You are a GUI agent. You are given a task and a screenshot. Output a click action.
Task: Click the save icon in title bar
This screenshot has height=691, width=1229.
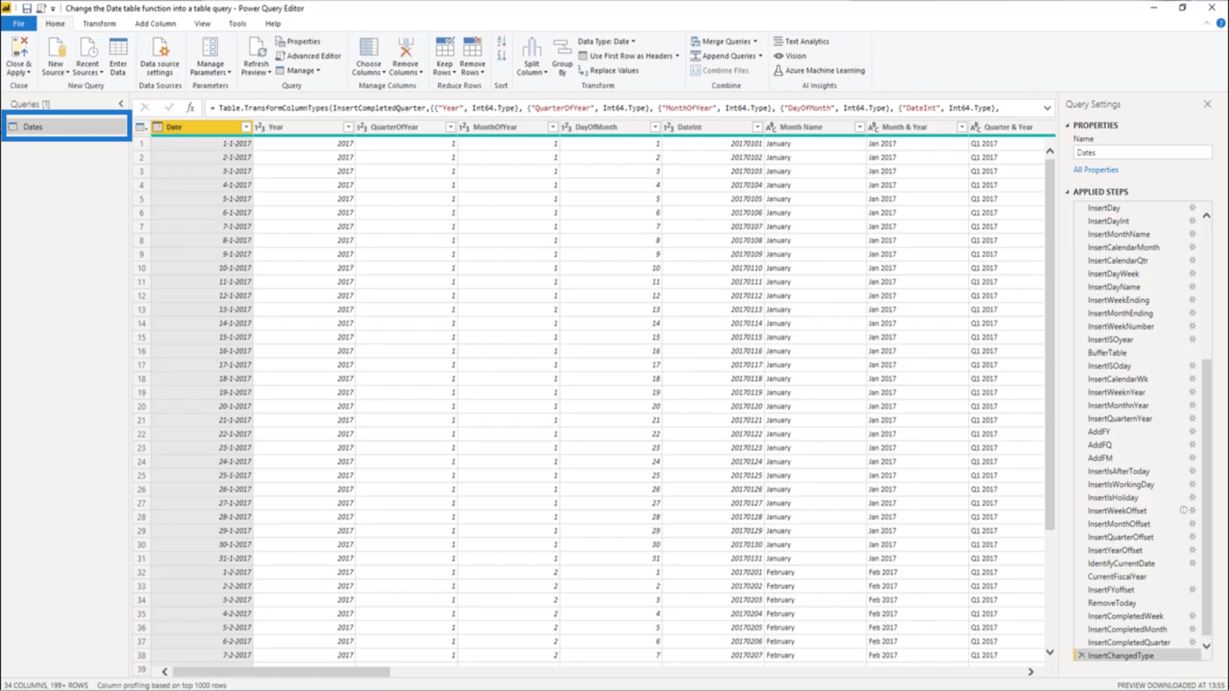coord(26,8)
